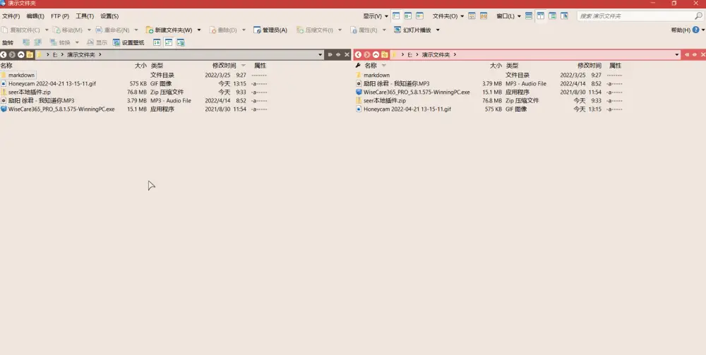Open the 工具(T) menu
Screen dimensions: 706x355
point(85,16)
